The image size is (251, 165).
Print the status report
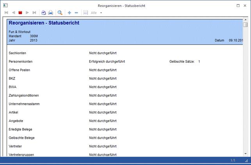click(51, 13)
